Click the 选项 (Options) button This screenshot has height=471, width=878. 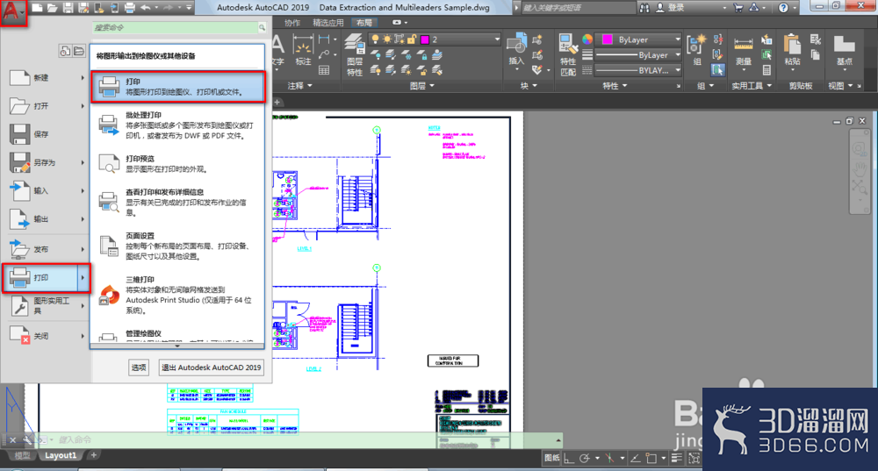[139, 368]
